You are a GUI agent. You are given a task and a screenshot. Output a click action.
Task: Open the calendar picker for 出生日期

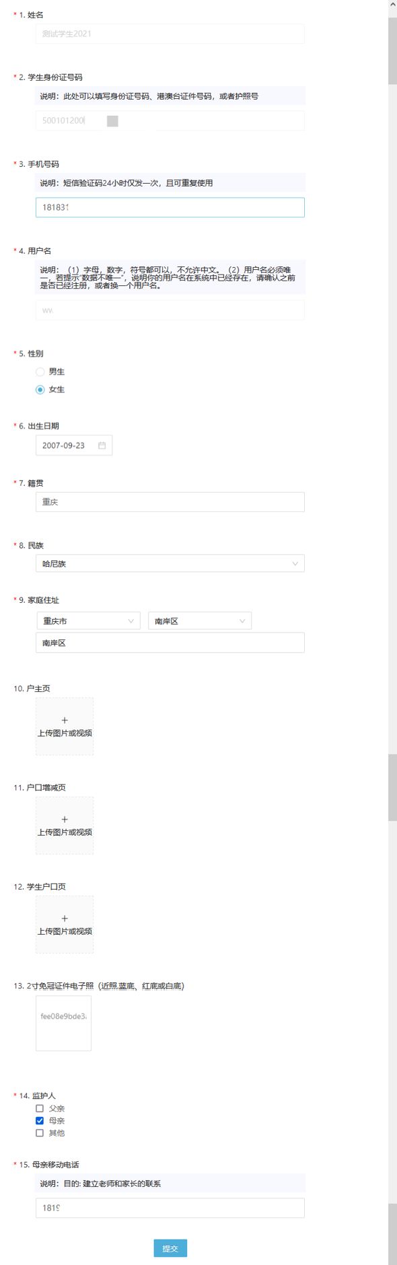[101, 445]
